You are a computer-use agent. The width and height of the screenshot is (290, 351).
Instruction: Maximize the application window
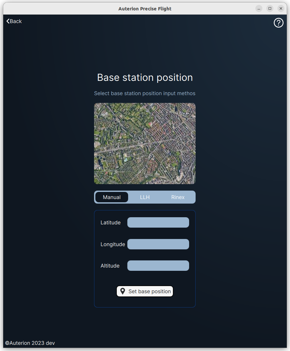(270, 8)
